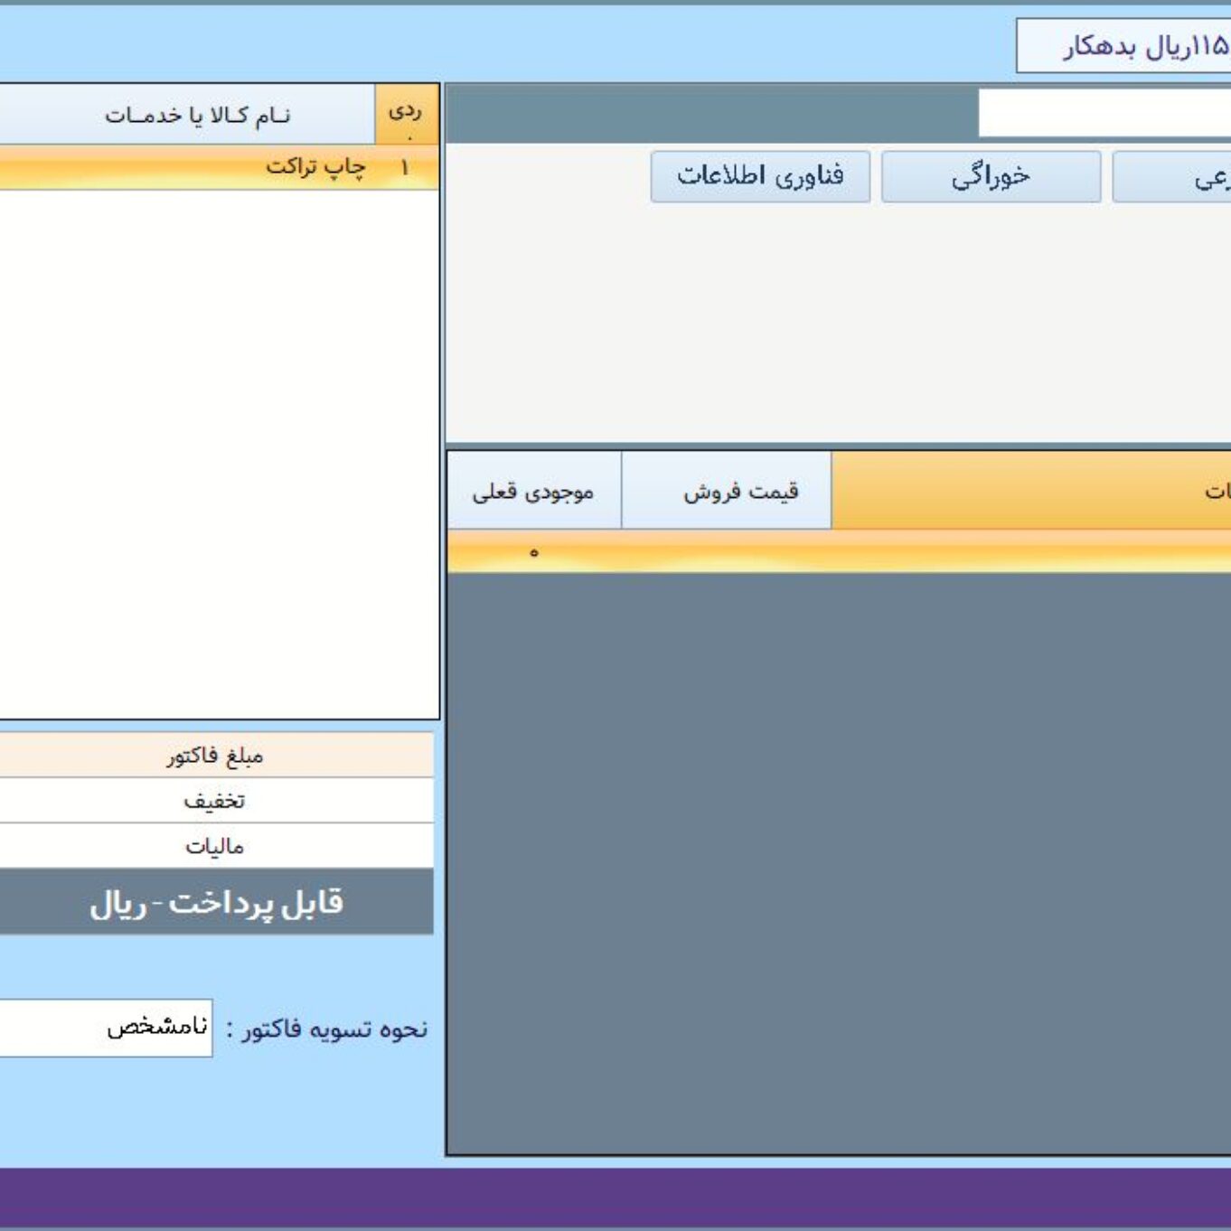Click the 'ردی' row-number column header
This screenshot has height=1231, width=1231.
[x=406, y=114]
